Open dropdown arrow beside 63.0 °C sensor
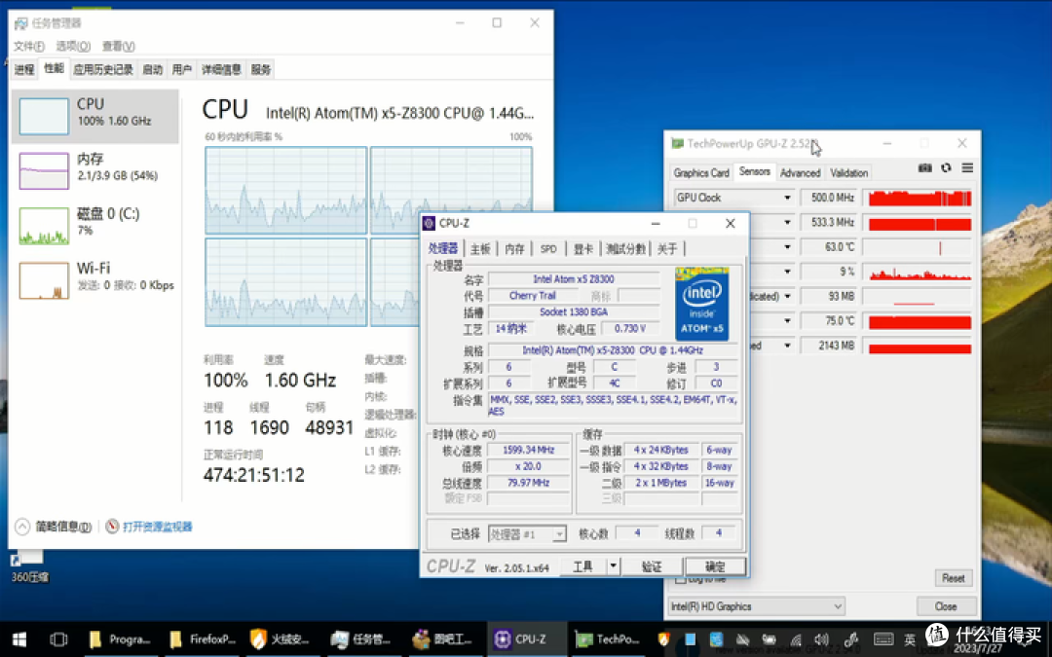This screenshot has width=1052, height=657. [787, 246]
